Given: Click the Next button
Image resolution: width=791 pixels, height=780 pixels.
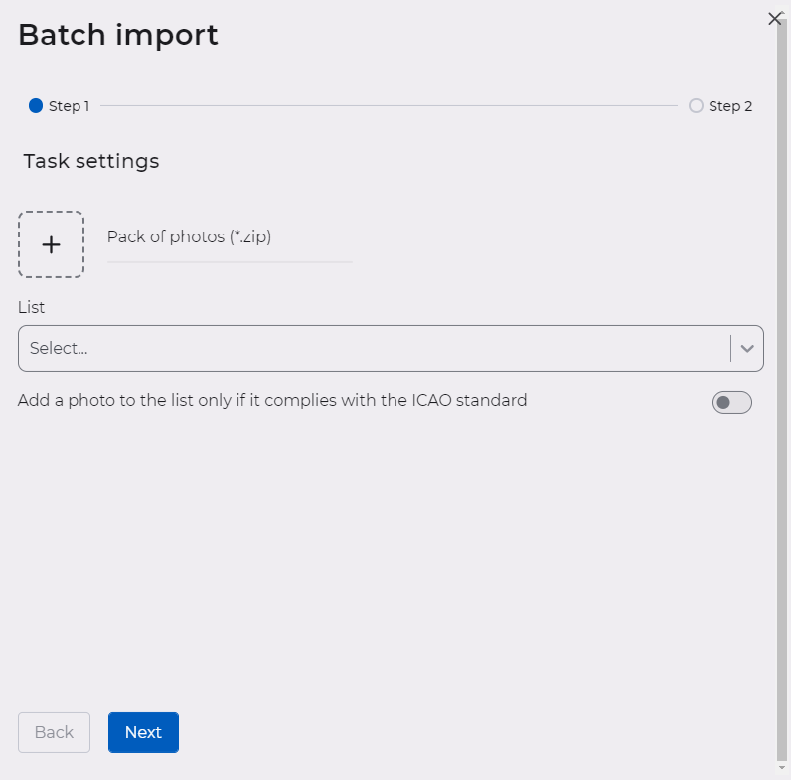Looking at the screenshot, I should click(143, 732).
